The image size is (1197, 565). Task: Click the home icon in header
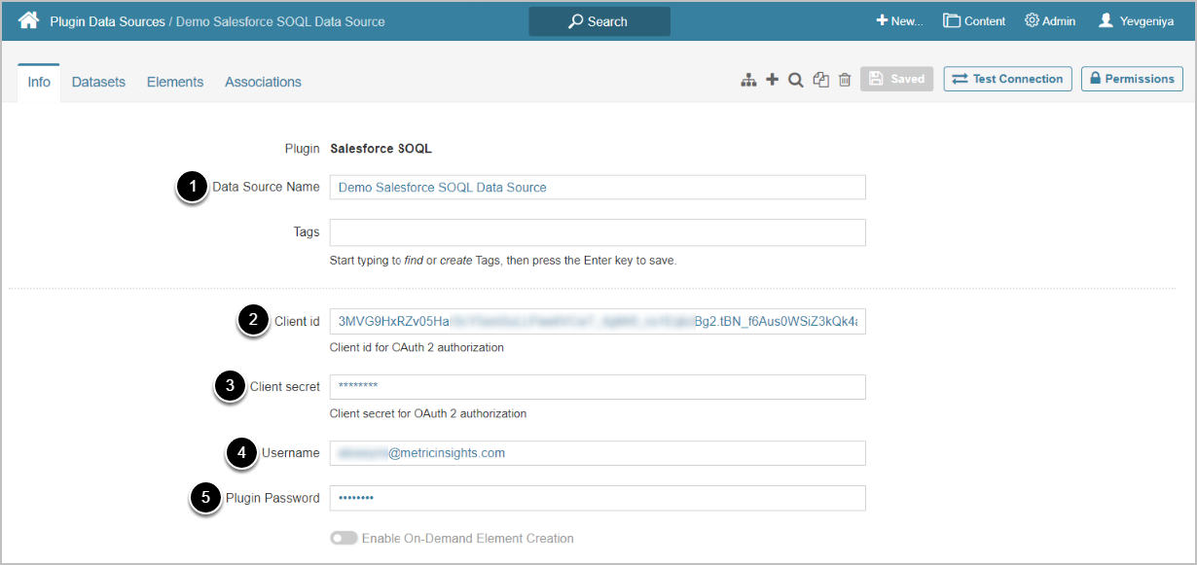[28, 20]
